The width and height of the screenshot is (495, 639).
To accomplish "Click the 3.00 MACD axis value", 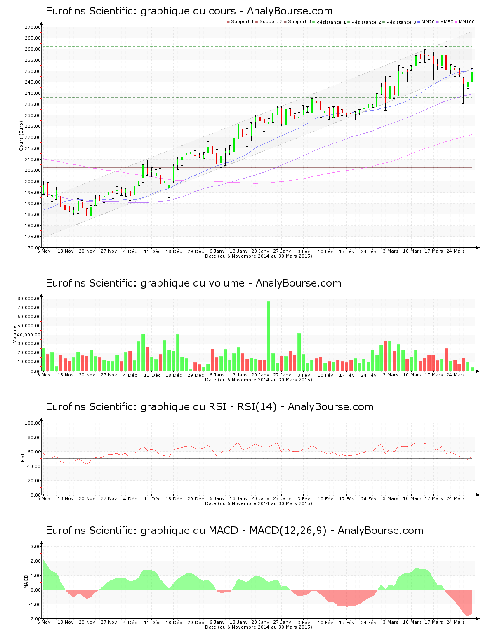I will point(36,547).
